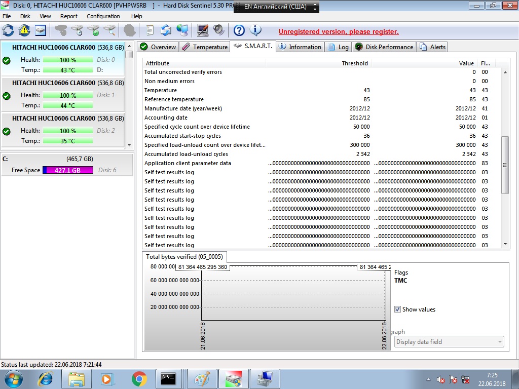Screen dimensions: 519x389
Task: Open the Windows Start menu orb
Action: [14, 379]
